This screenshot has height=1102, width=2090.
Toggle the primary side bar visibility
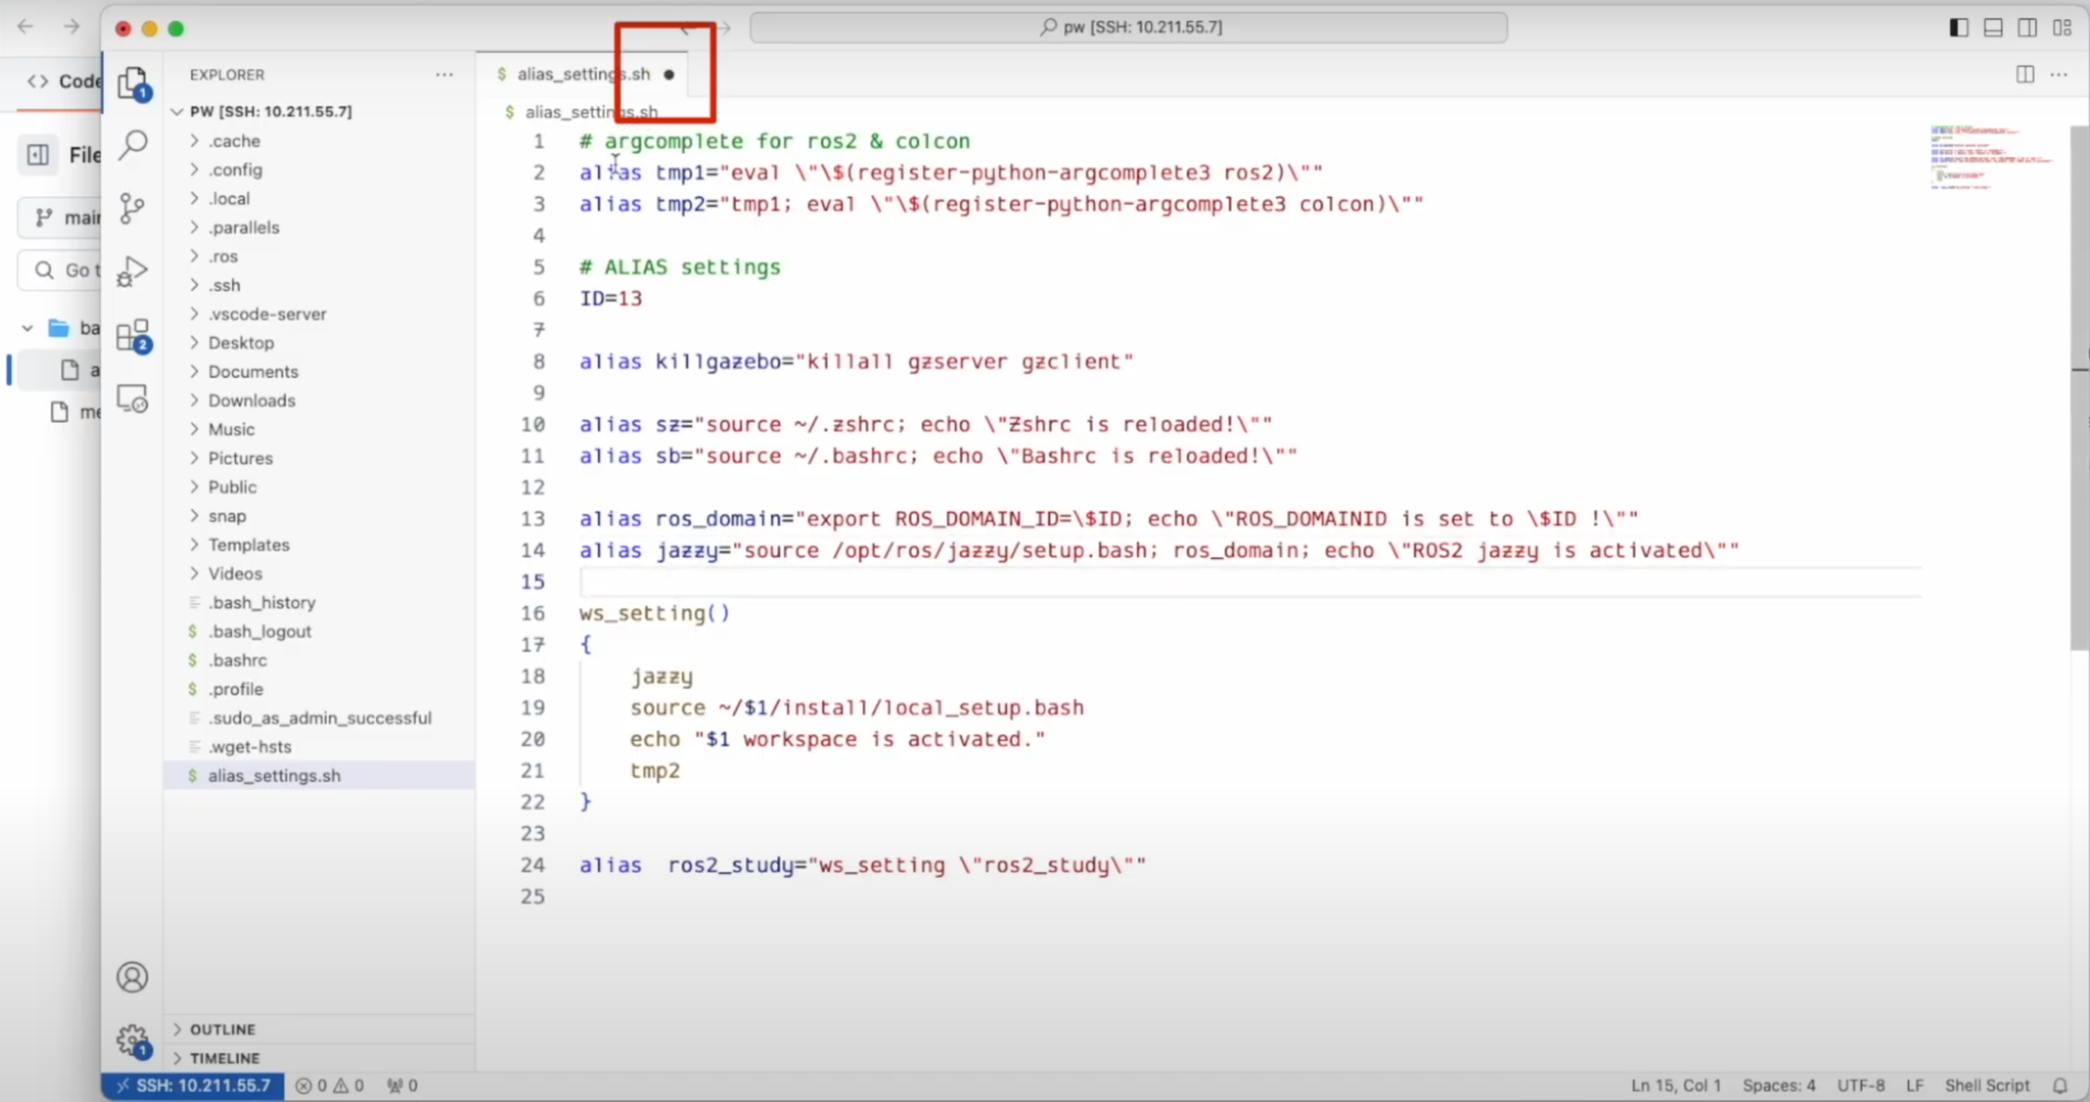tap(1958, 28)
